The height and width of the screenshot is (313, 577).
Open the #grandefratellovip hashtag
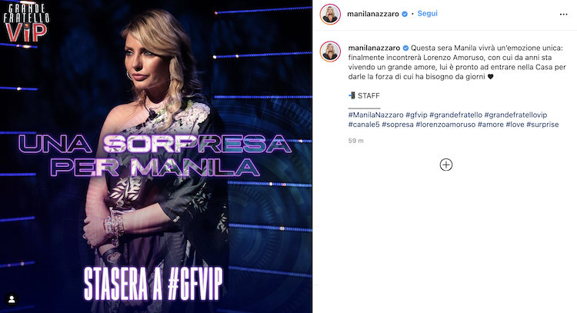click(515, 115)
